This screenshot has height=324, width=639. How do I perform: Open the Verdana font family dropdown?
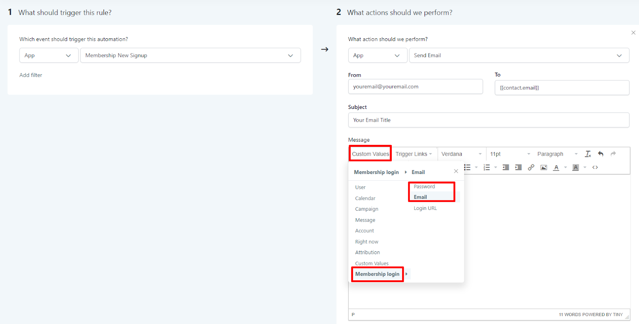[461, 154]
